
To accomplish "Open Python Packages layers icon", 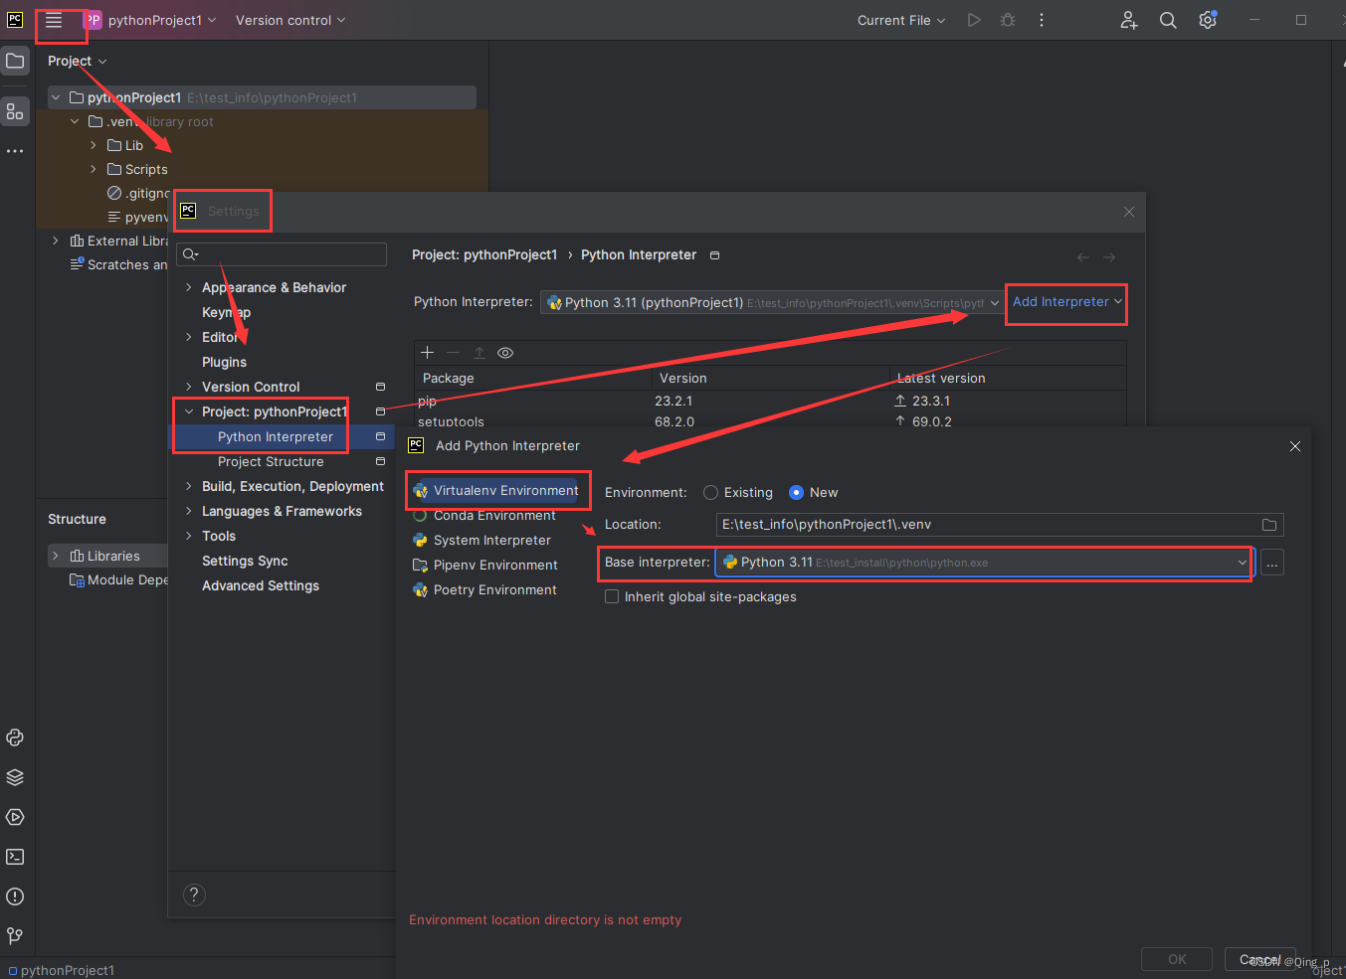I will (15, 777).
